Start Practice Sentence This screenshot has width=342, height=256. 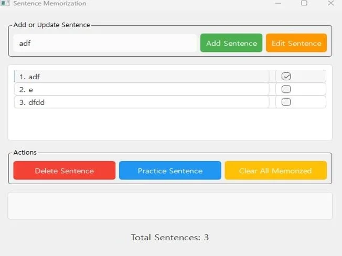(x=170, y=170)
